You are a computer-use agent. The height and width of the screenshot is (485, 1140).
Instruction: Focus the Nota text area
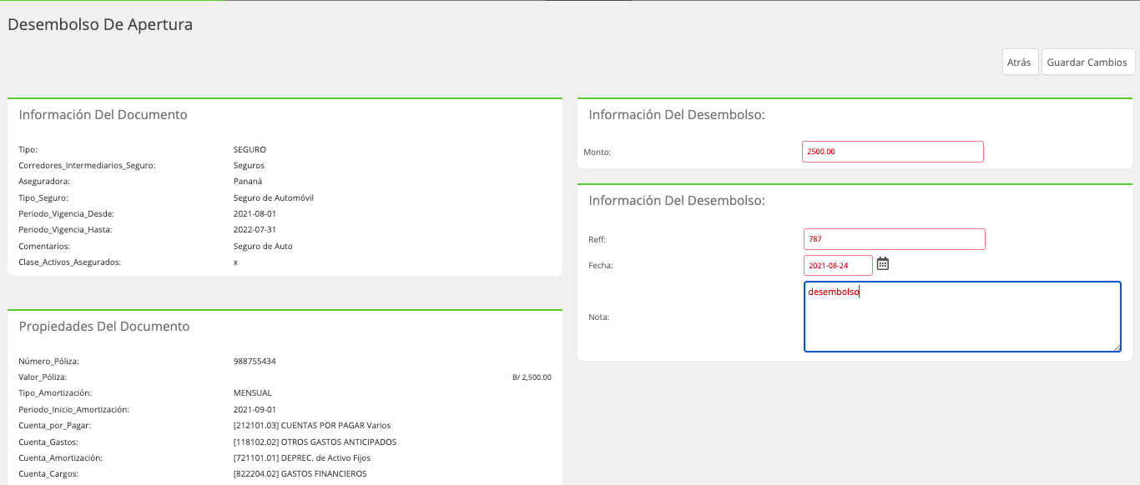[x=962, y=317]
